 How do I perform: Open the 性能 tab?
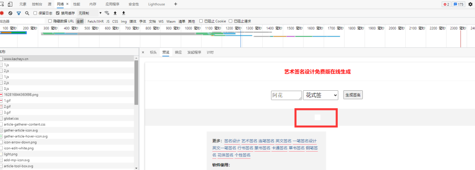[77, 4]
